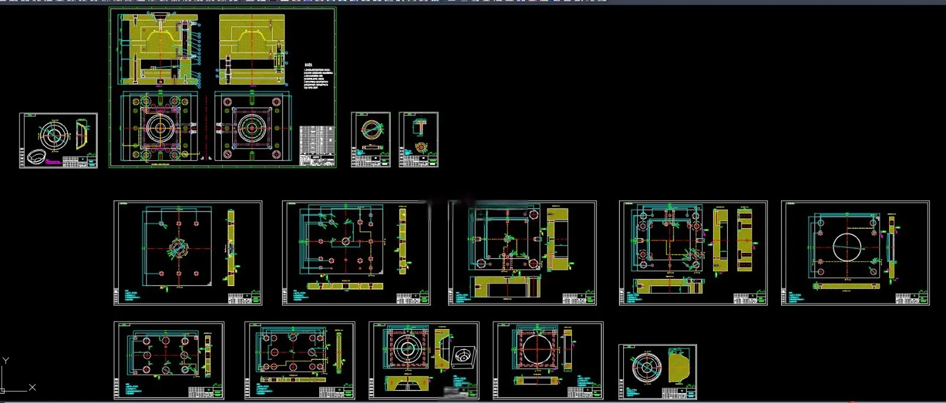
Task: Select the small sheet with the yellow dome section
Action: [x=657, y=372]
